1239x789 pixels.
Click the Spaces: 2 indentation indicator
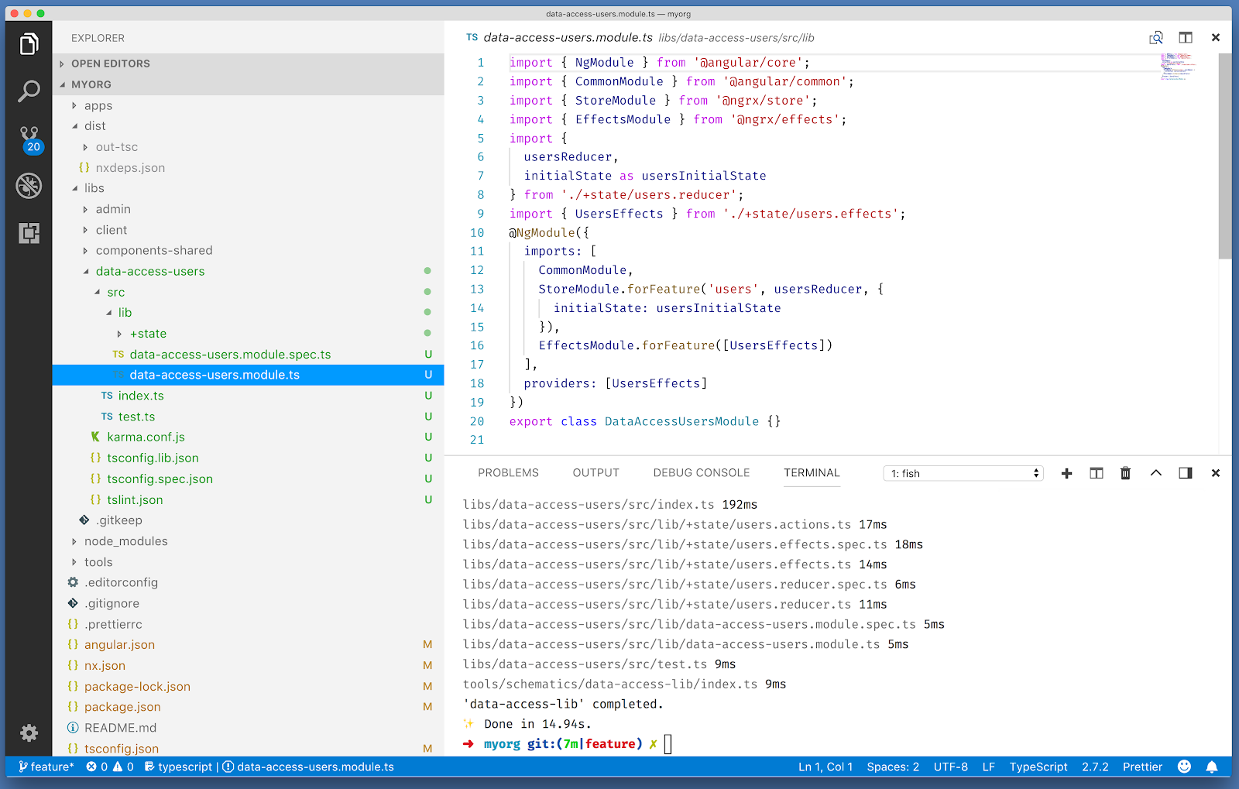click(x=892, y=767)
